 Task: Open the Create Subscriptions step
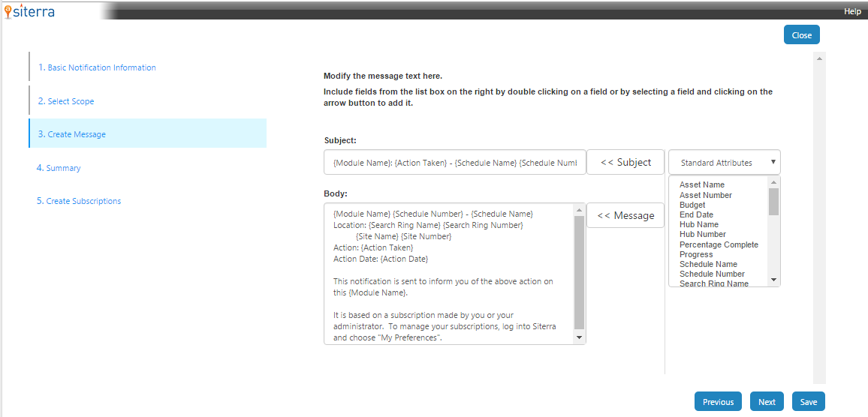83,201
